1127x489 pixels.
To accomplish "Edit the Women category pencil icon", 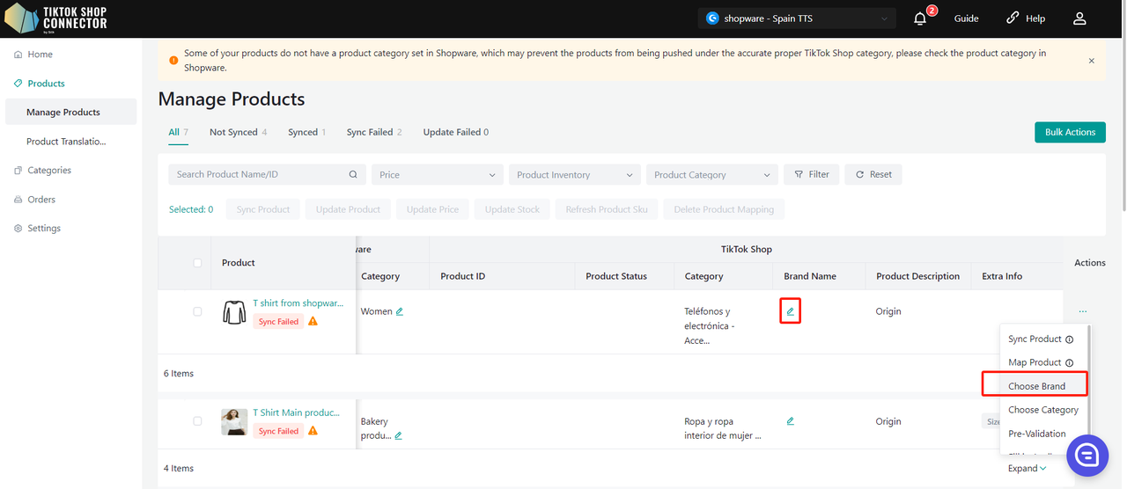I will tap(400, 311).
